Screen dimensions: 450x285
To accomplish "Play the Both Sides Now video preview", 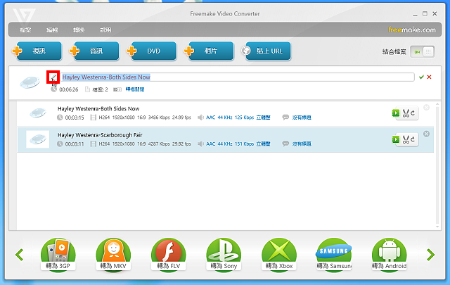I will 396,113.
